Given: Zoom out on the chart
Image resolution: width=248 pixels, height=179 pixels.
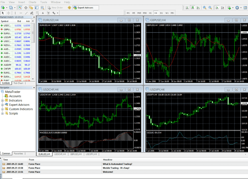Looking at the screenshot, I should pos(210,7).
